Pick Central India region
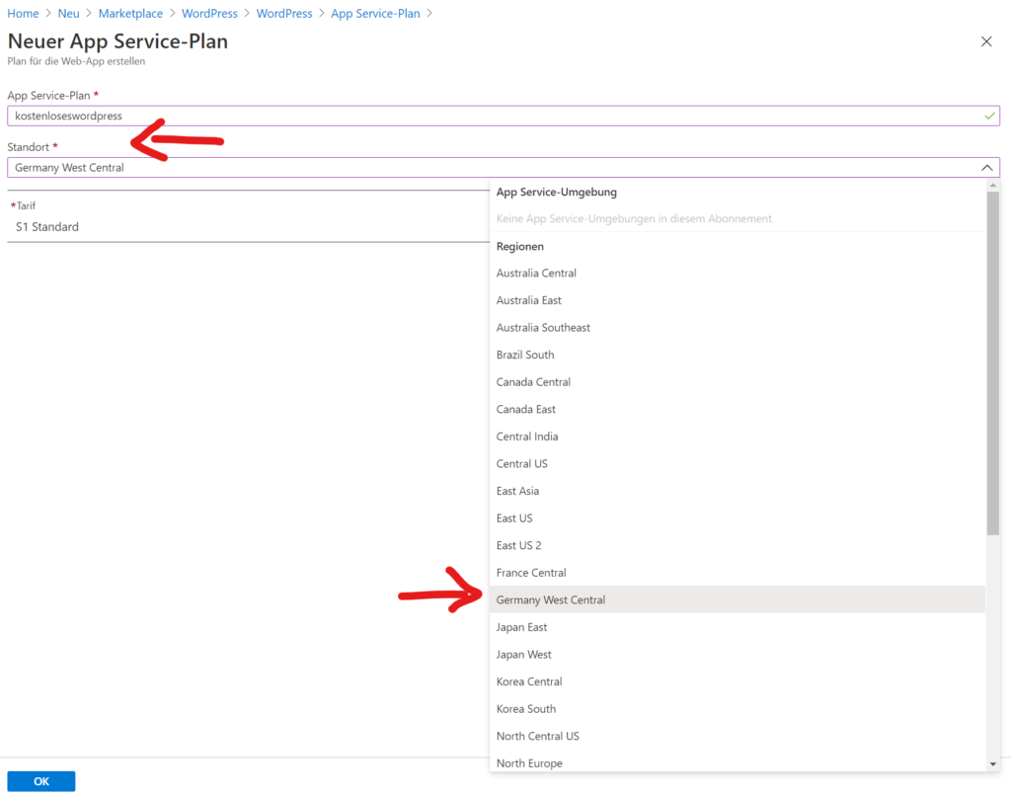Screen dimensions: 1011x795 [x=738, y=437]
